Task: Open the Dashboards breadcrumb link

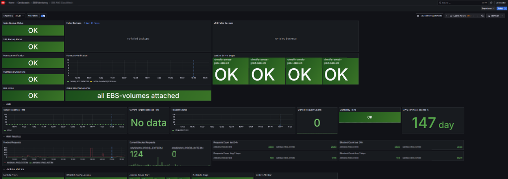Action: (x=24, y=2)
